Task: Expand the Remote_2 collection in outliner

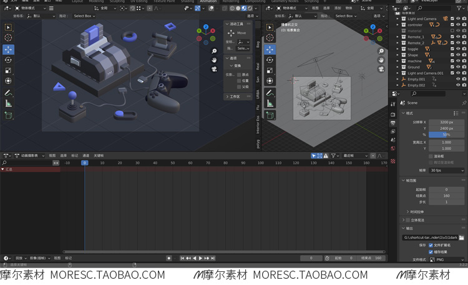Action: [397, 43]
